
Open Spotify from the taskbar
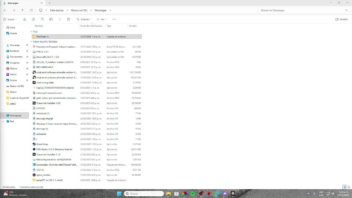click(x=193, y=194)
